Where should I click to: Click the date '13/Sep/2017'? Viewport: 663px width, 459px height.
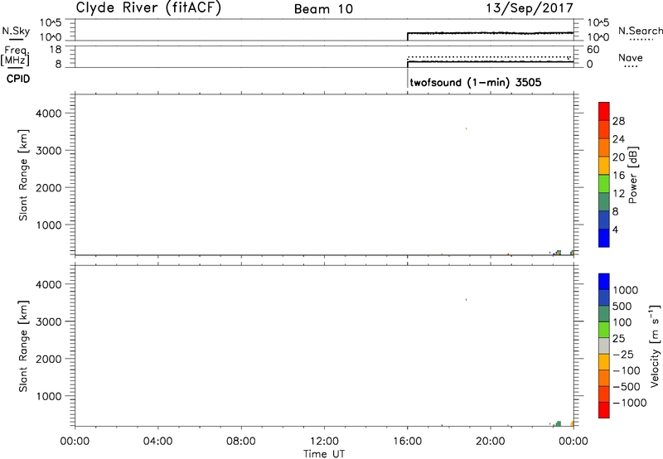pyautogui.click(x=530, y=8)
